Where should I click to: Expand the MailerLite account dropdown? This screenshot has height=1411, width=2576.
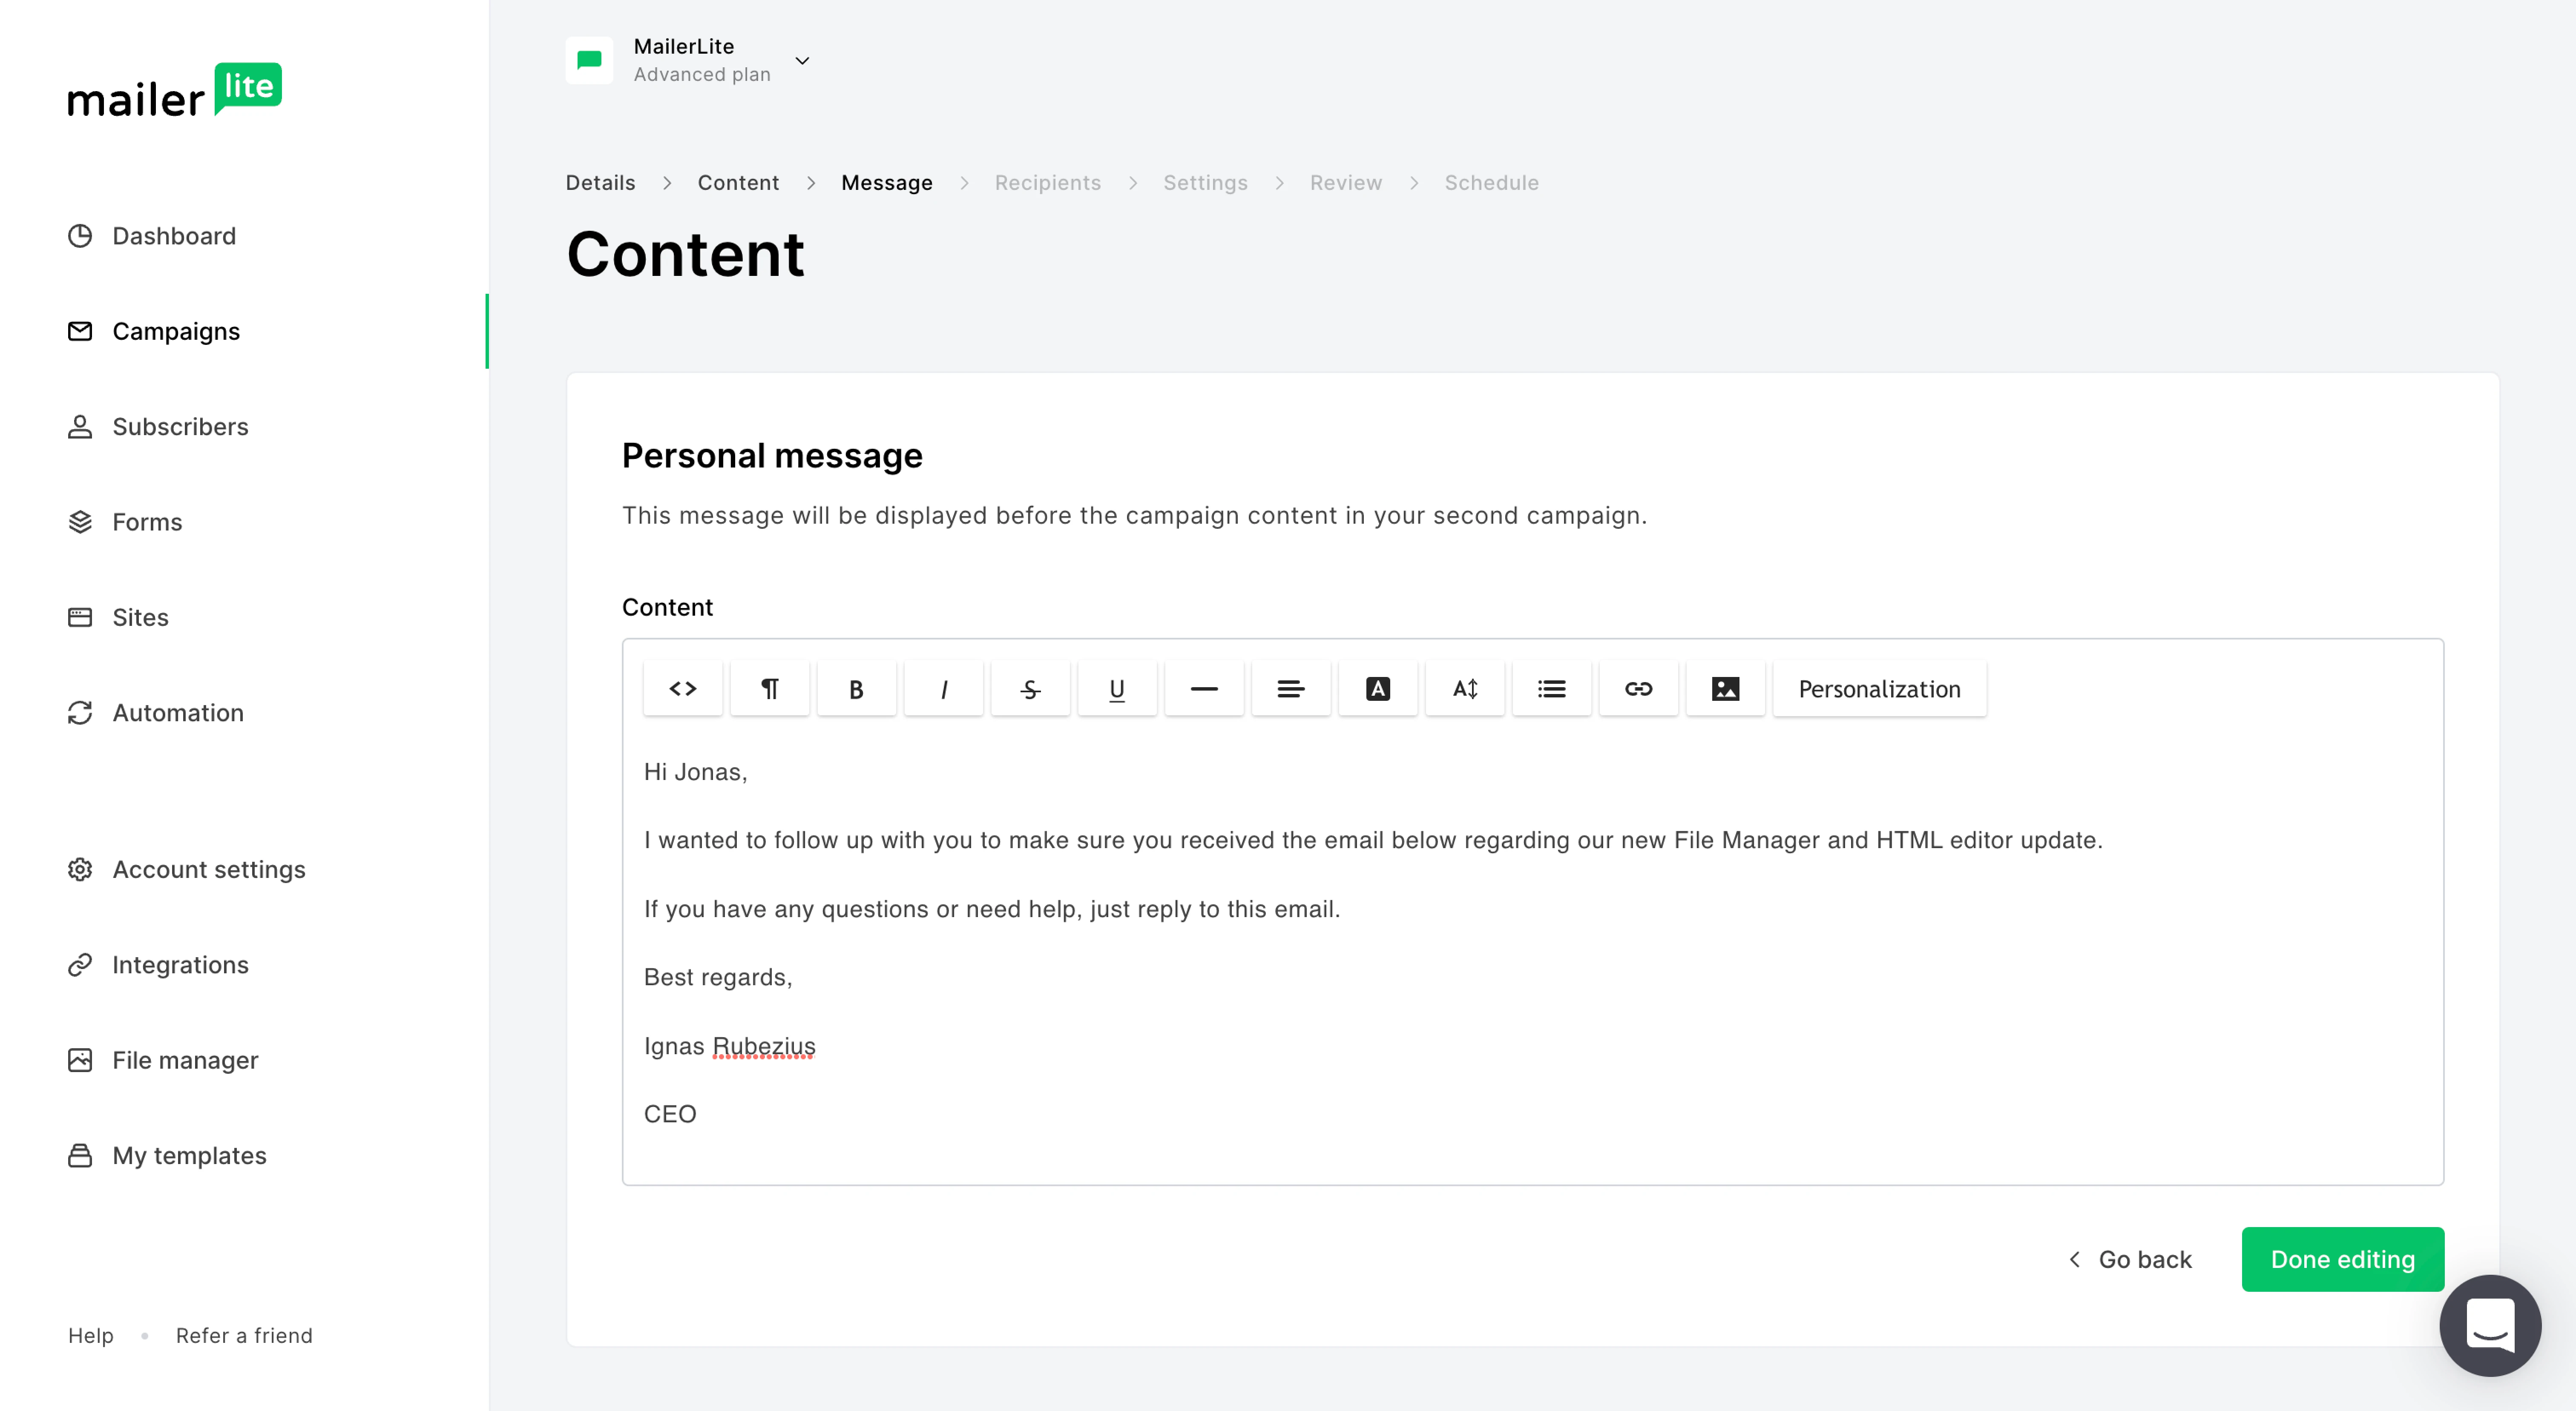tap(802, 61)
